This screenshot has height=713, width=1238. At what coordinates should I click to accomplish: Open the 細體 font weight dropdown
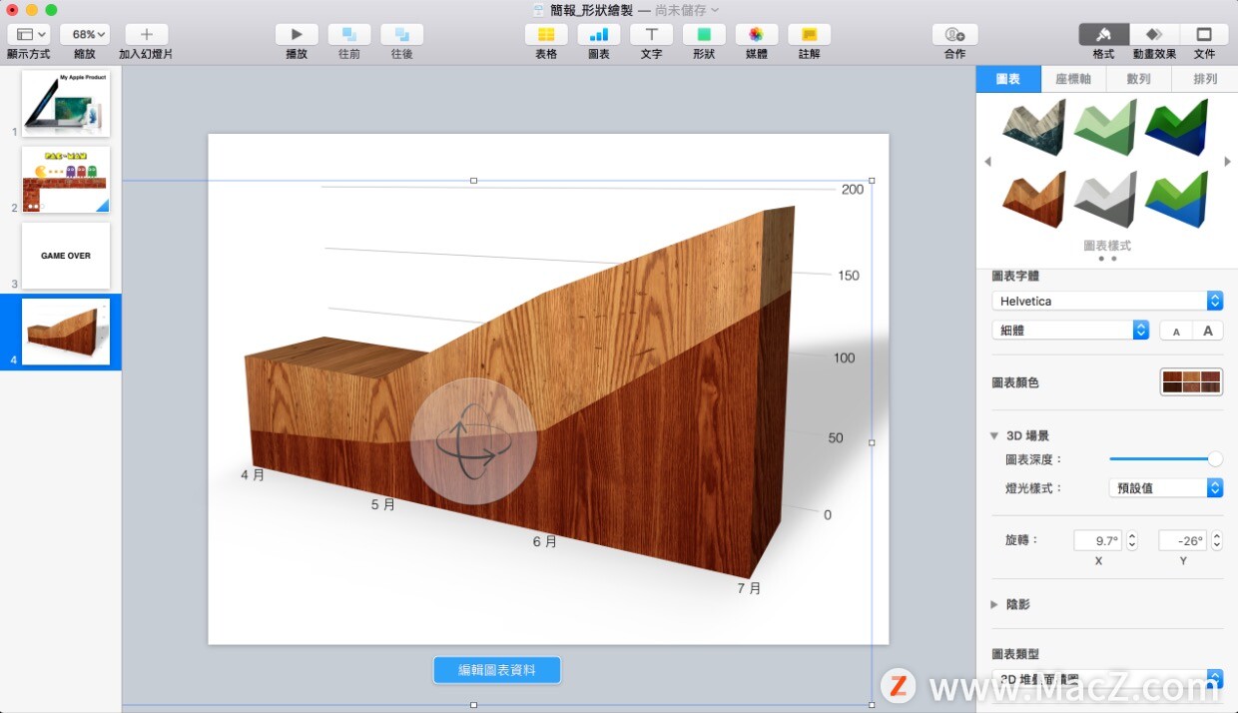1070,331
